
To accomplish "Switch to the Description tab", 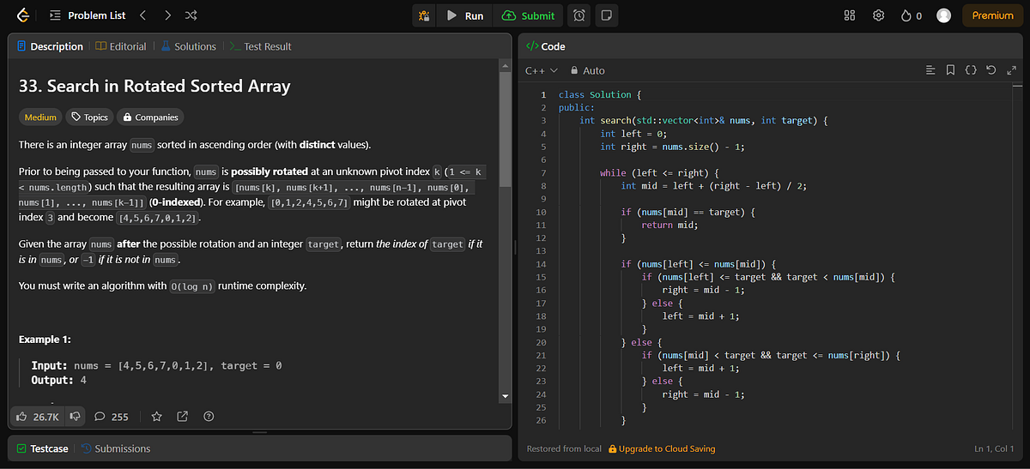I will [x=50, y=46].
